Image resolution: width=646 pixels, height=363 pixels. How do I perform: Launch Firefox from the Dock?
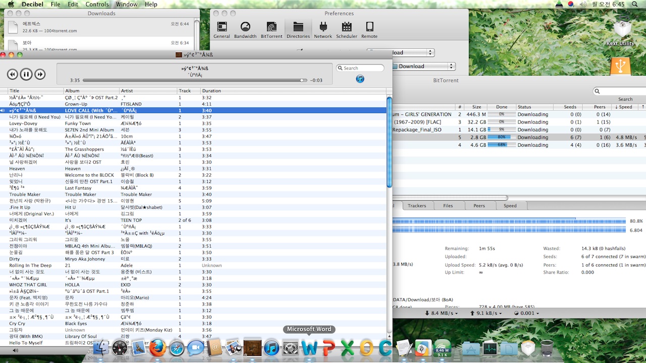click(157, 348)
